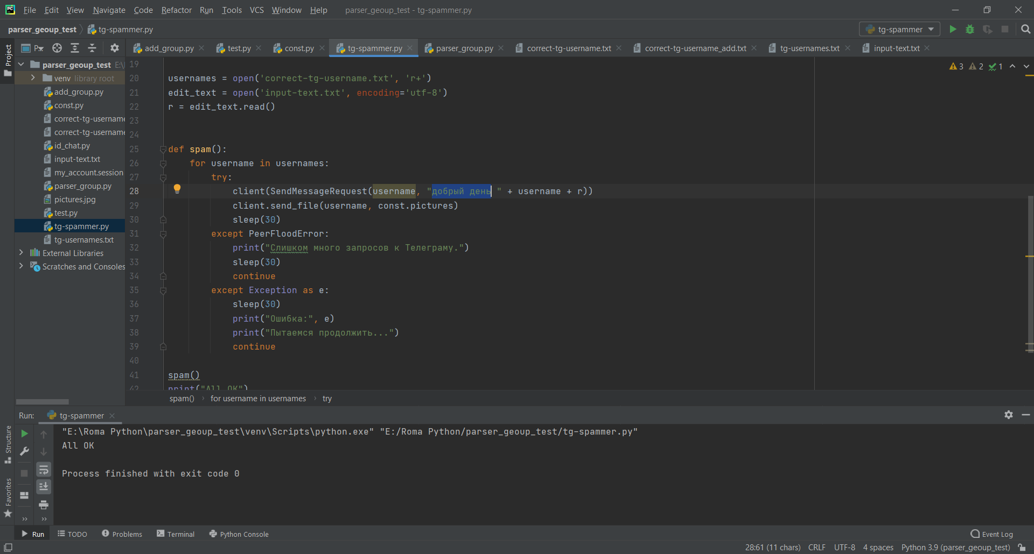Toggle code folding marker at def spam line
Screen dimensions: 1034x554
163,150
